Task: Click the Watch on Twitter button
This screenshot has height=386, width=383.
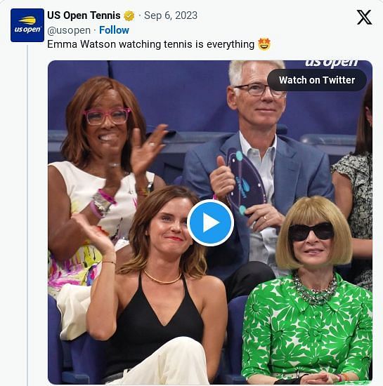Action: click(317, 80)
